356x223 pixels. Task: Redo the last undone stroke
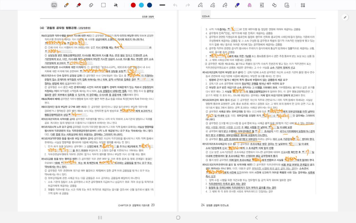(x=188, y=5)
